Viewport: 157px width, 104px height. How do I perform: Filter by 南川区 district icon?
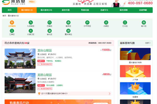coord(144,22)
